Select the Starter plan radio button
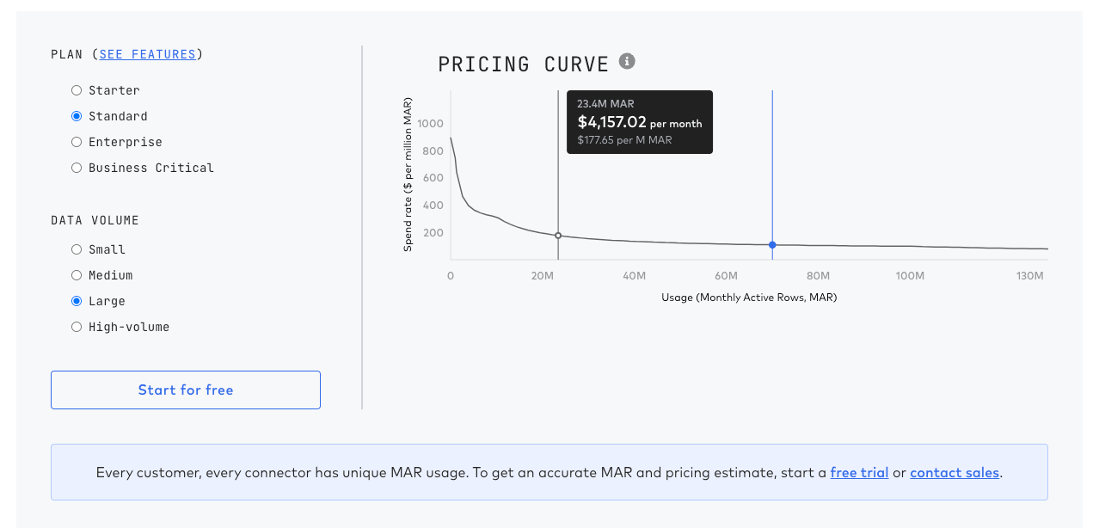This screenshot has height=528, width=1099. (77, 90)
